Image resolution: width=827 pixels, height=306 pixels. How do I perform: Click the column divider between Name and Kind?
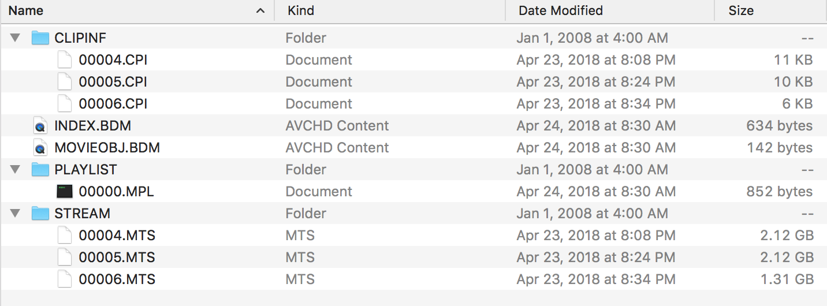pyautogui.click(x=274, y=11)
